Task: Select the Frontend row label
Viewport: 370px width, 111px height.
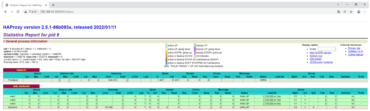Action: click(13, 80)
